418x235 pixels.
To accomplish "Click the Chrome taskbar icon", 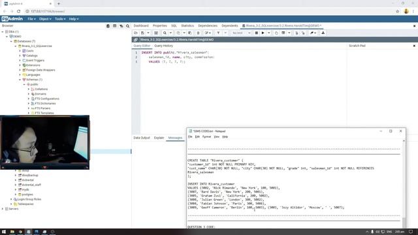I will pos(20,232).
